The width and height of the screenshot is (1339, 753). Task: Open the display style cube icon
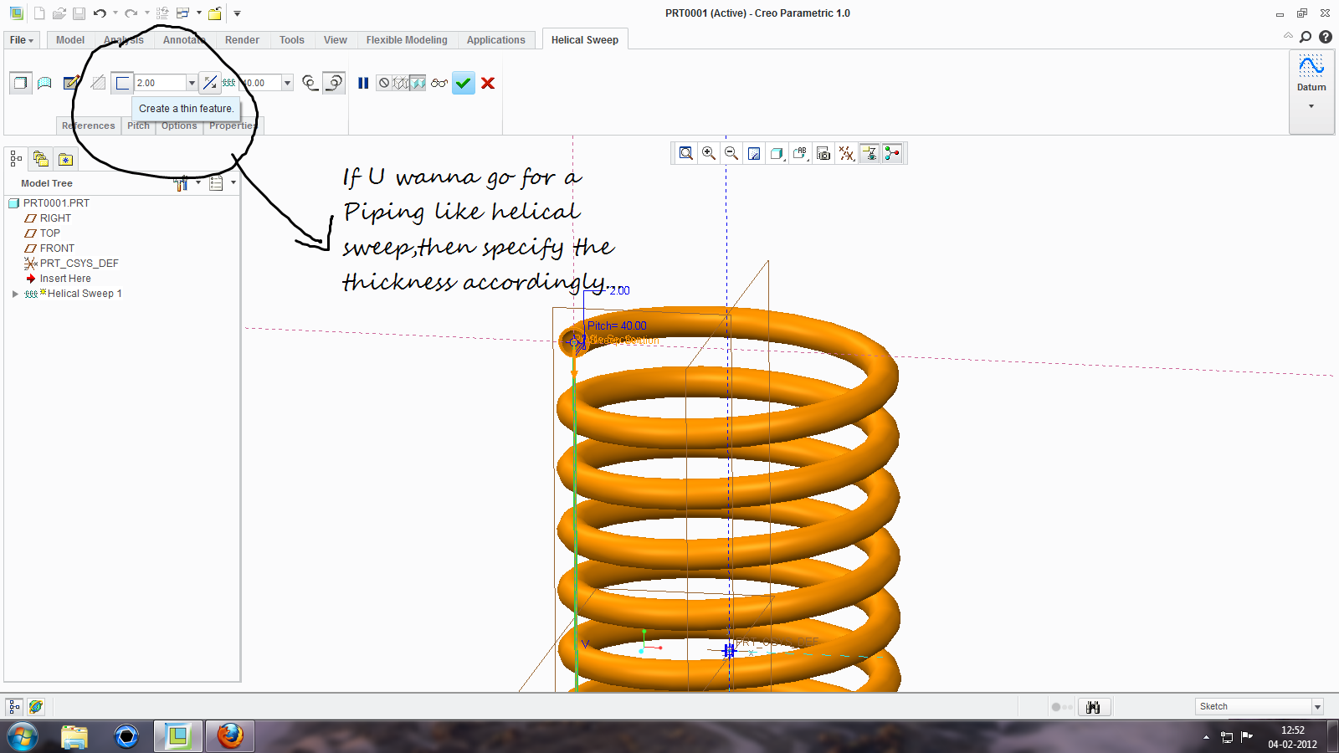[x=776, y=153]
